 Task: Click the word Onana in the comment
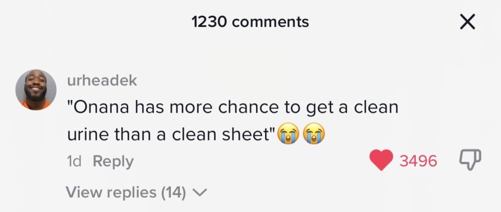tap(102, 107)
